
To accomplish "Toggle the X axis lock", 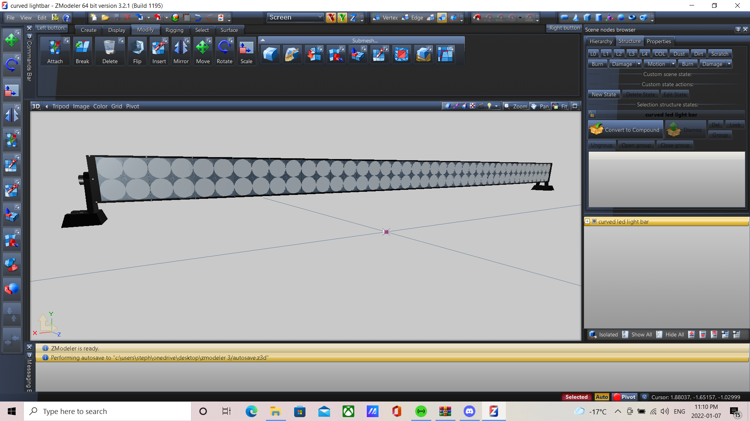I will click(331, 18).
